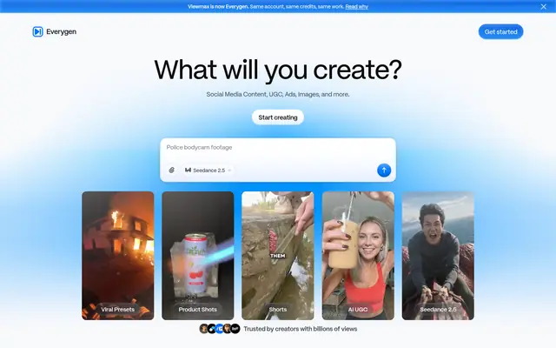Click the creator avatars beside Trusted by creators

[220, 329]
